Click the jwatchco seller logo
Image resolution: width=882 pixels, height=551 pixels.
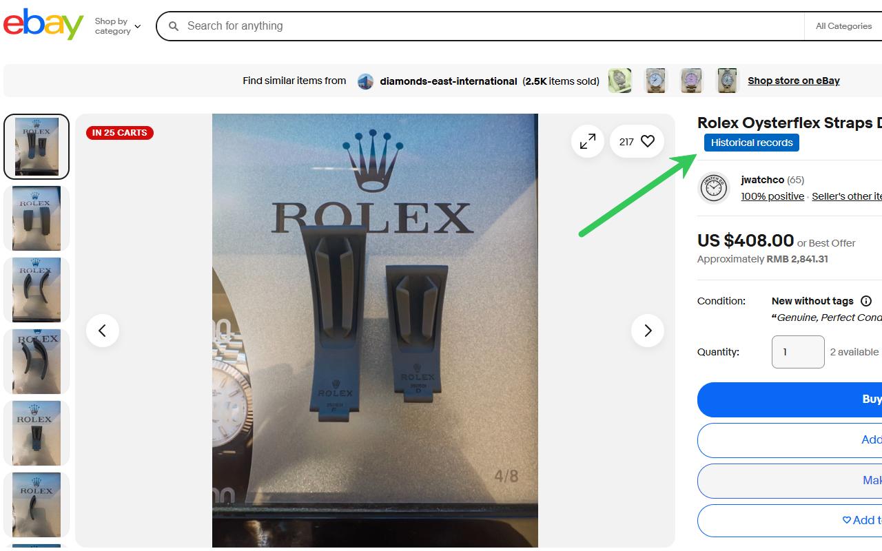click(714, 188)
